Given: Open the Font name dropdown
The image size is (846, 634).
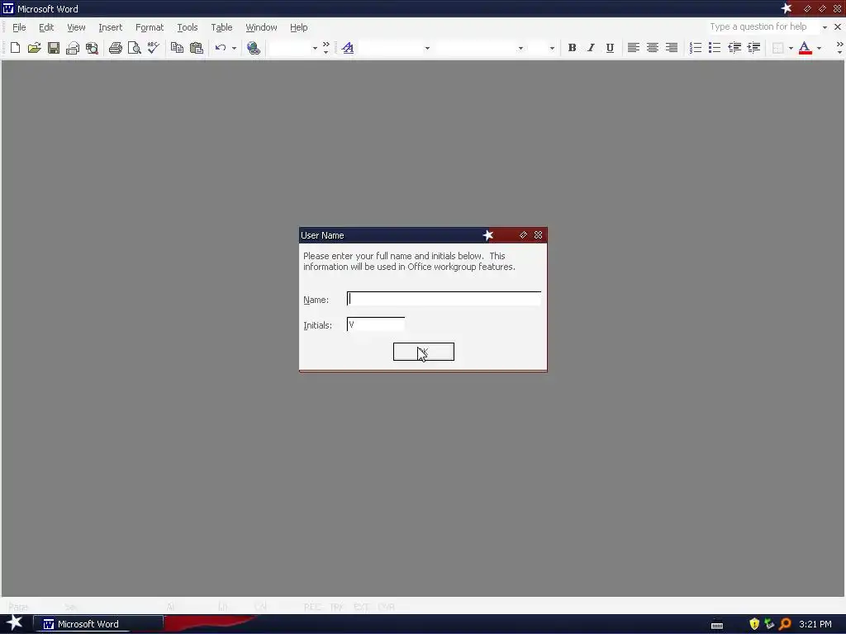Looking at the screenshot, I should (x=520, y=48).
